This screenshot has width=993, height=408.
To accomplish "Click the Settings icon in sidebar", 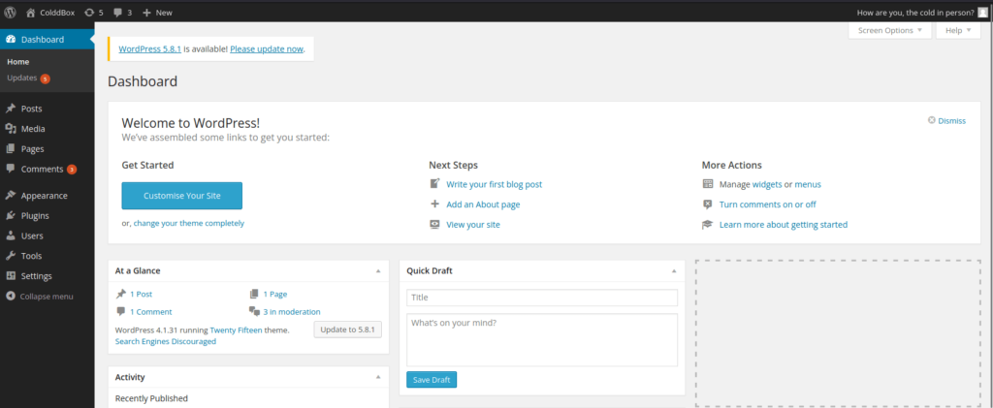I will click(10, 276).
